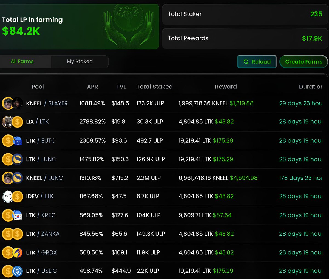Click the KNEEL / LUNC token pair icon
329x279 pixels.
13,178
